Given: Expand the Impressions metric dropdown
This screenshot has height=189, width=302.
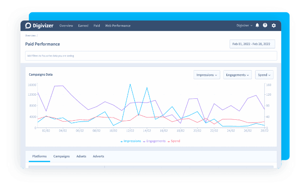Looking at the screenshot, I should (x=207, y=75).
